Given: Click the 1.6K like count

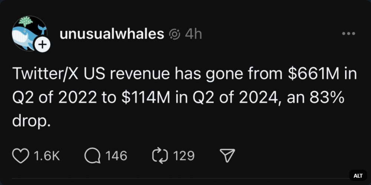Looking at the screenshot, I should [47, 156].
